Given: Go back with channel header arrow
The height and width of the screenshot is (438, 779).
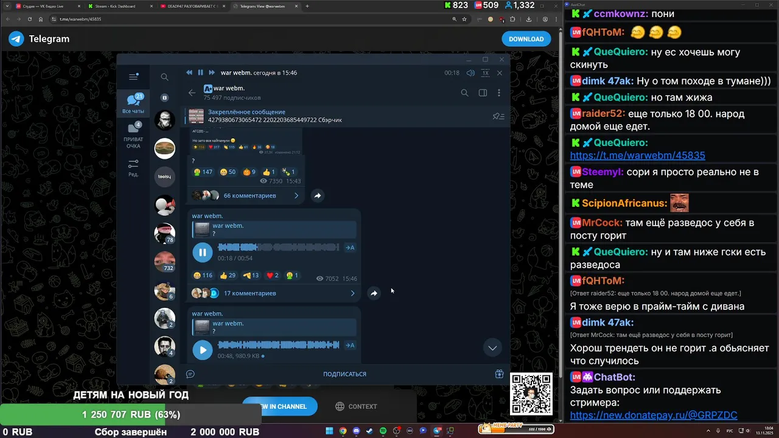Looking at the screenshot, I should point(192,92).
